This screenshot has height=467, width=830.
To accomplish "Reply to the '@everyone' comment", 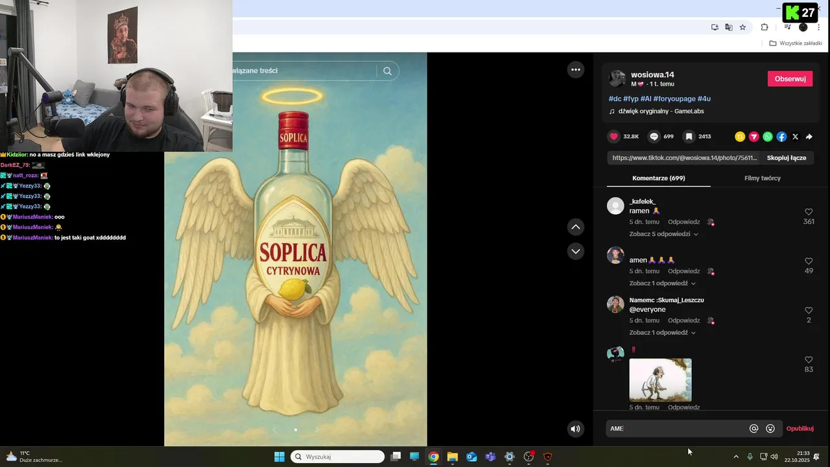I will [683, 320].
